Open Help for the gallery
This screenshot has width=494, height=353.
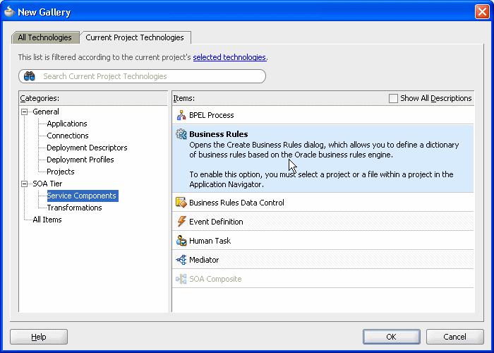pyautogui.click(x=39, y=337)
